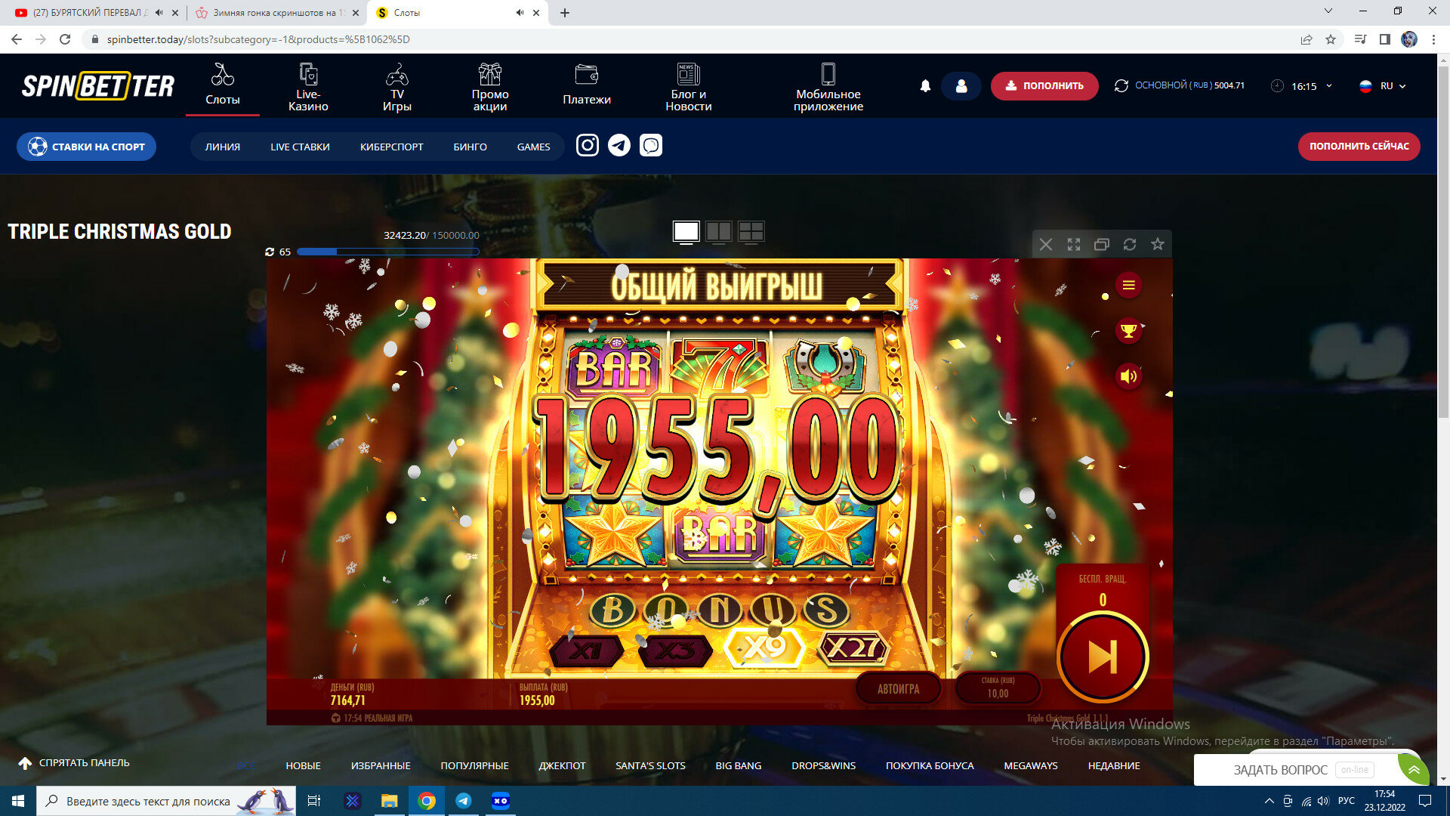Mute the slot game sound
Viewport: 1450px width, 816px height.
point(1128,376)
